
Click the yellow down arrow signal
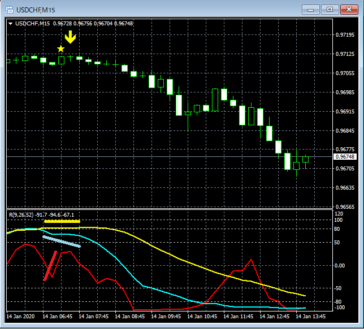point(70,37)
